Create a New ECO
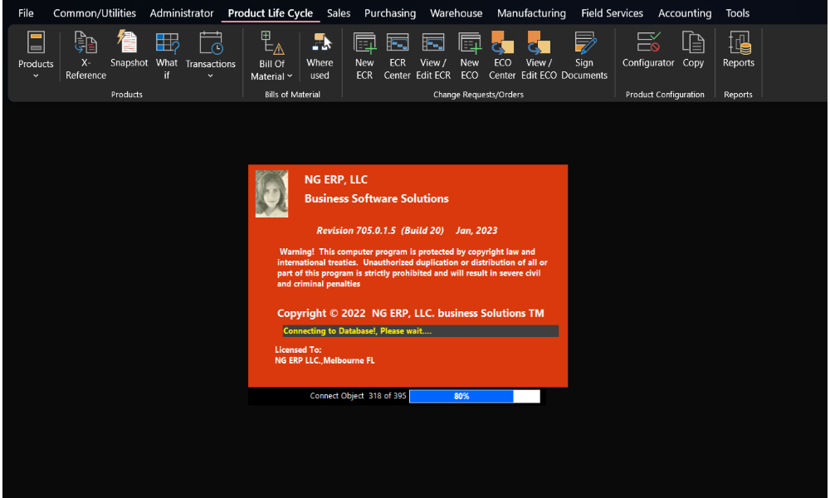Screen dimensions: 830x498 (x=470, y=56)
